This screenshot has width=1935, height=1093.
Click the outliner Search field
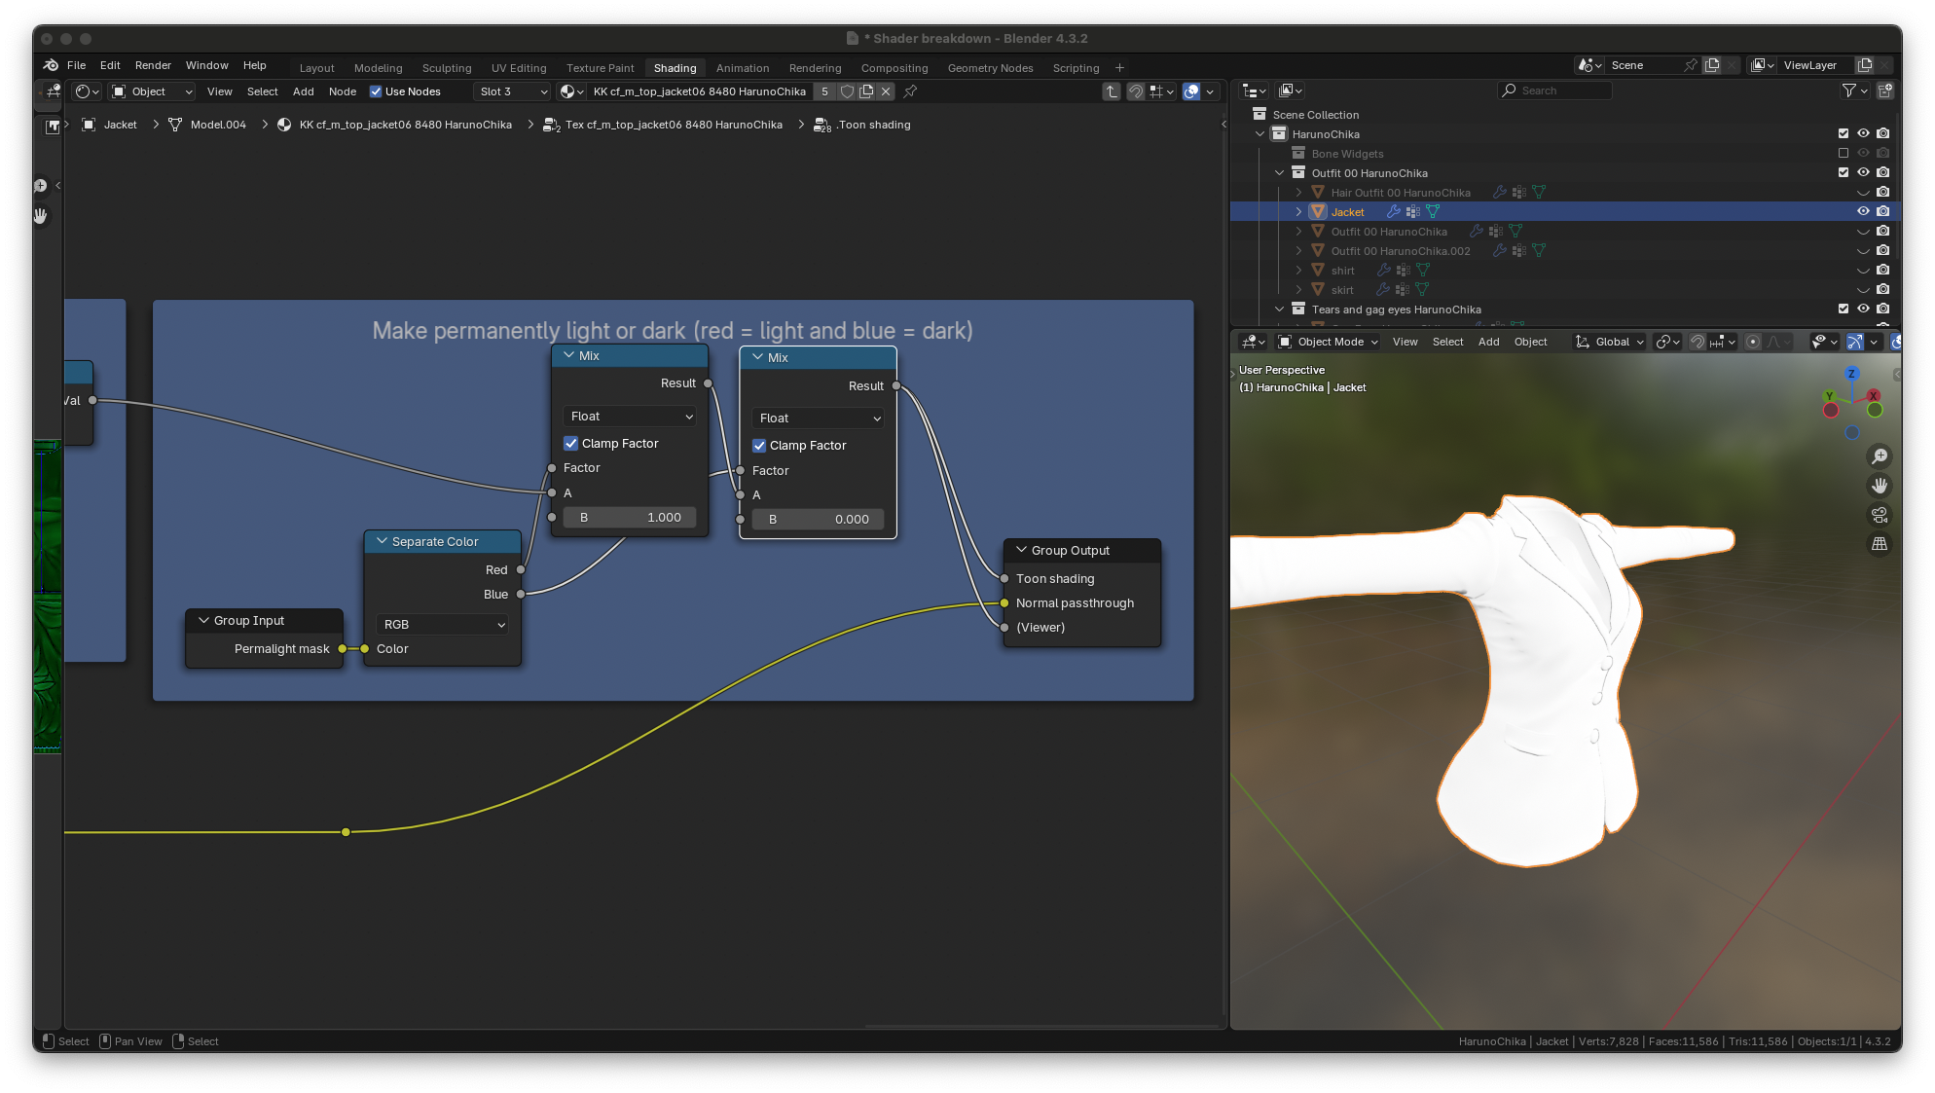click(x=1554, y=91)
